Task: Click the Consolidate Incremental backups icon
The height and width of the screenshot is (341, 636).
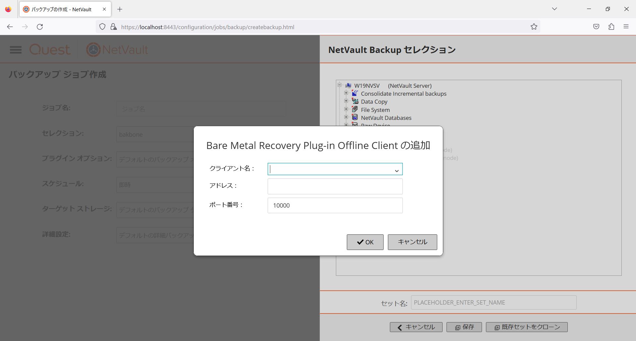Action: [x=355, y=93]
